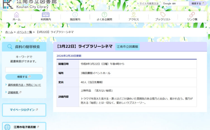210x130 pixels.
Task: Click the アクセス map pin icon
Action: tap(134, 15)
